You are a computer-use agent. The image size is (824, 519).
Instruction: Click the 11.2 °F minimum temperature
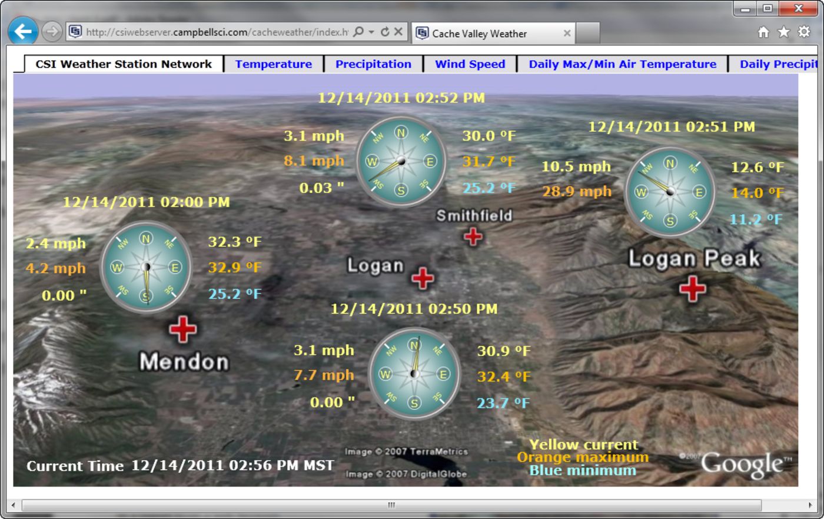[756, 219]
